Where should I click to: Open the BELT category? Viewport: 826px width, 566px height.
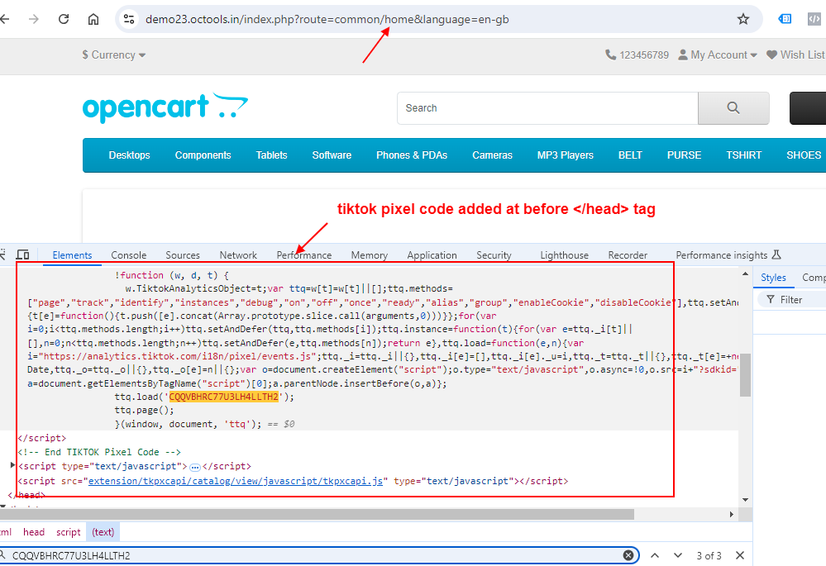pyautogui.click(x=630, y=155)
